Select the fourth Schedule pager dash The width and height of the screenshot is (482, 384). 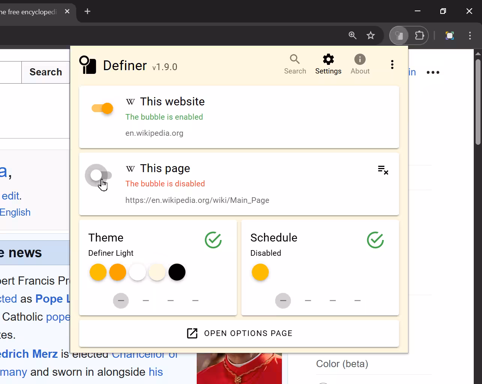357,301
